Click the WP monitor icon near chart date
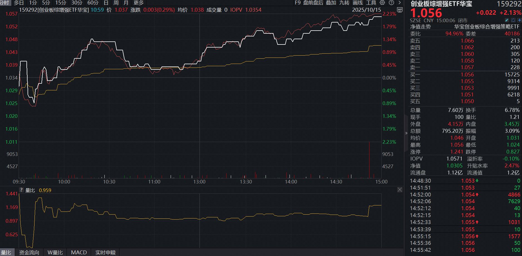Screen dimensions: 522x256 (x=400, y=10)
